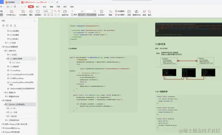Select the 插入 ribbon tab
This screenshot has width=222, height=135.
38,7
